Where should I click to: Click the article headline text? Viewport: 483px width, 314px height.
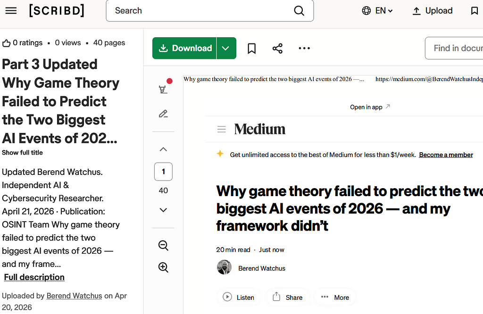click(x=350, y=208)
